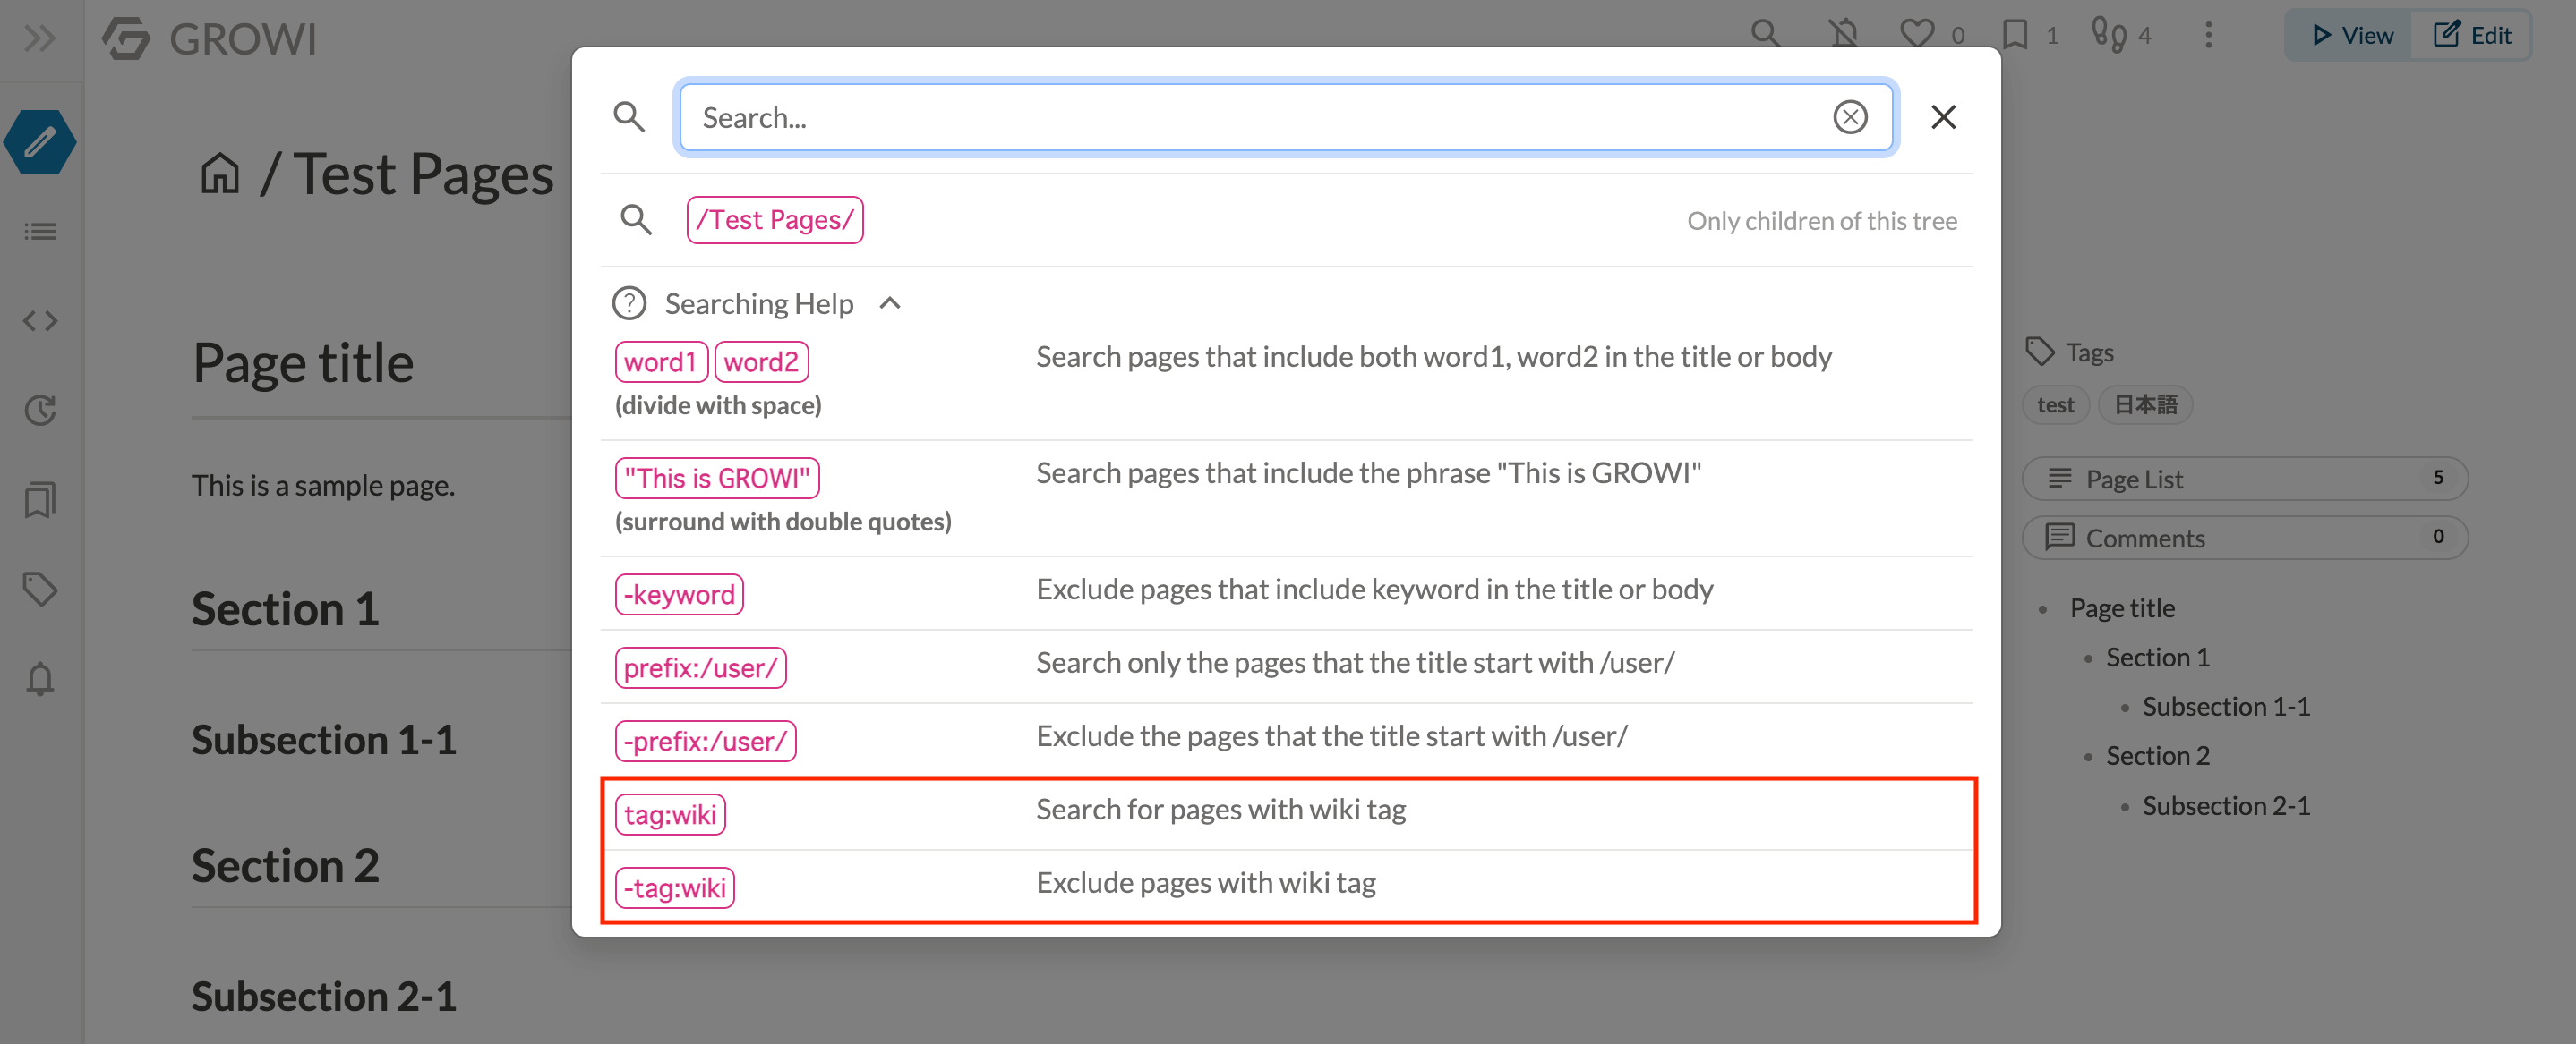Screen dimensions: 2576x1044
Task: Open recent changes clock icon in sidebar
Action: pos(40,410)
